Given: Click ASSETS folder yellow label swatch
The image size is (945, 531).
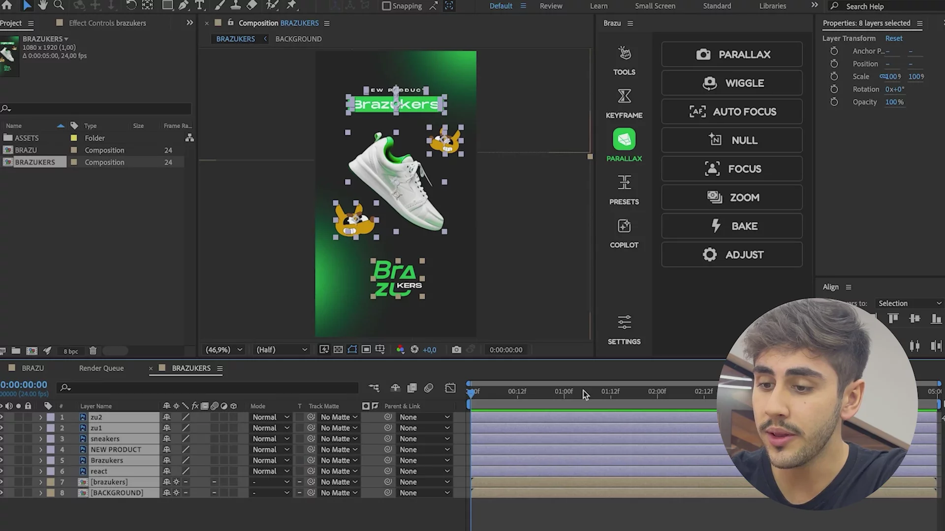Looking at the screenshot, I should click(74, 138).
